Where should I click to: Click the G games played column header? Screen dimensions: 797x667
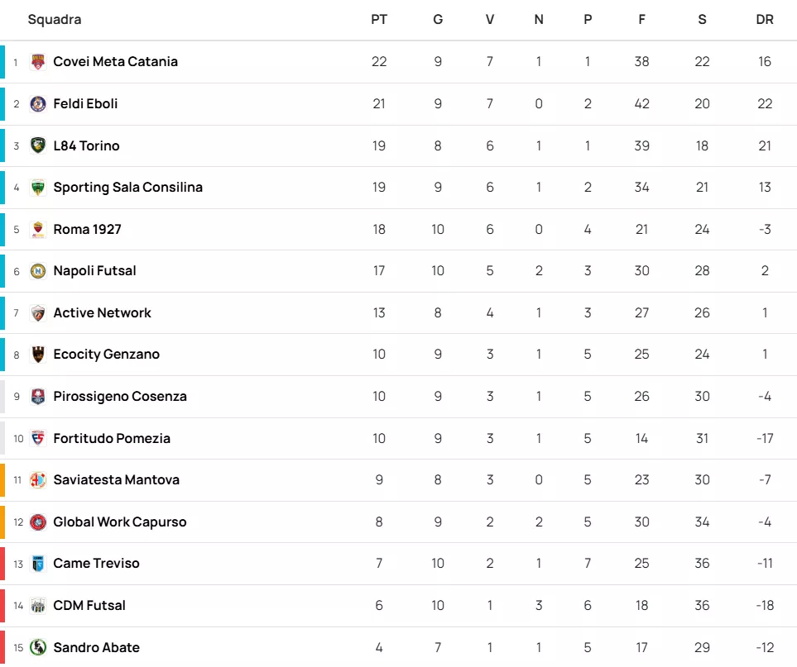[x=438, y=20]
